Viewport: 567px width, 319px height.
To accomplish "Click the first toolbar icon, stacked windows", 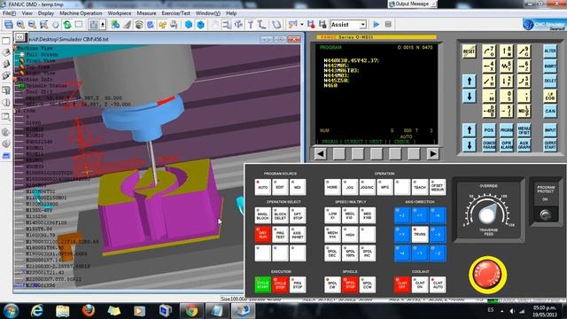I will point(9,25).
